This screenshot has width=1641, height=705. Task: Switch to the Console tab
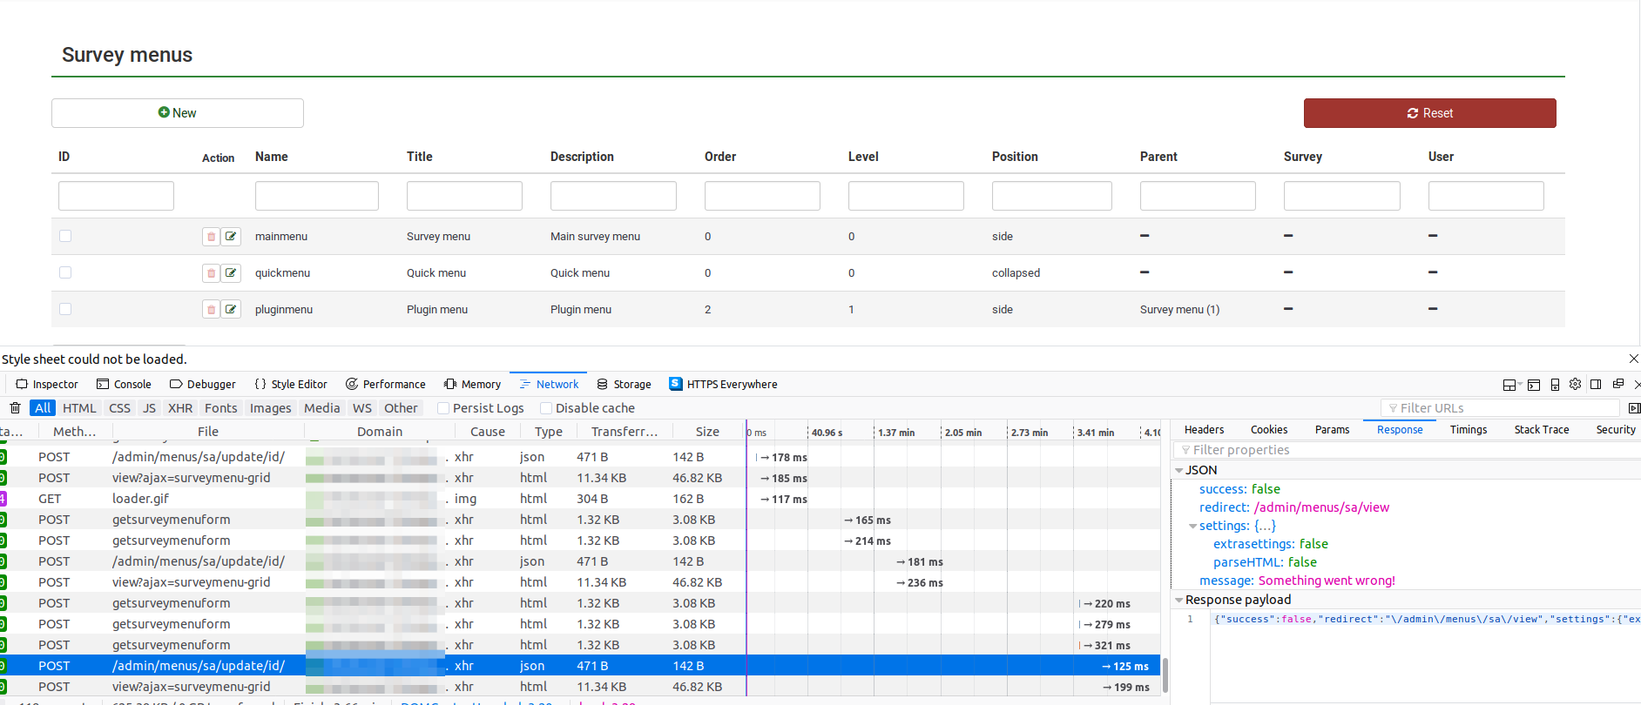click(x=124, y=385)
